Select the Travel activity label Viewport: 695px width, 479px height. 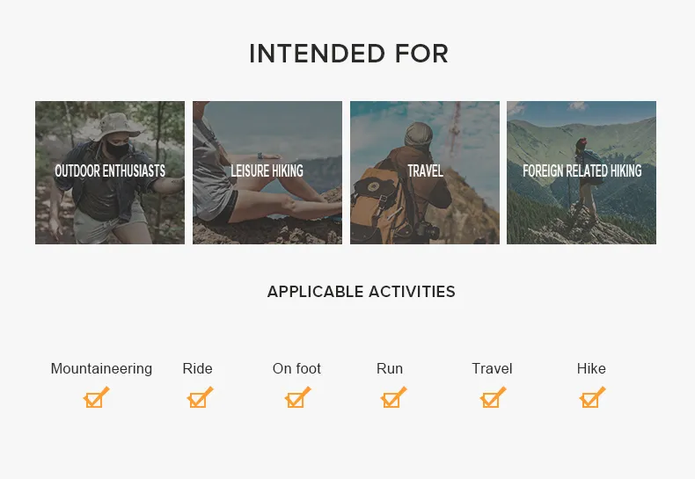(492, 369)
